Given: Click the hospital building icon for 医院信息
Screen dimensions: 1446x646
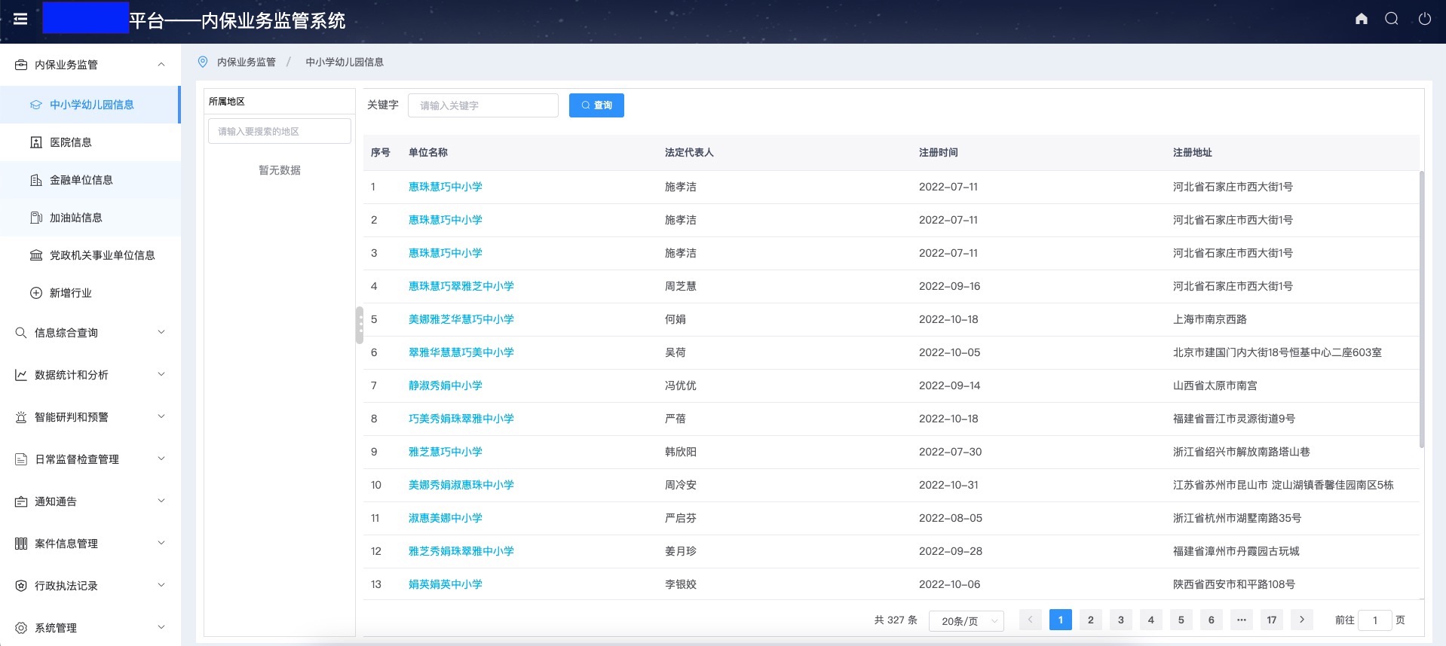Looking at the screenshot, I should coord(36,142).
